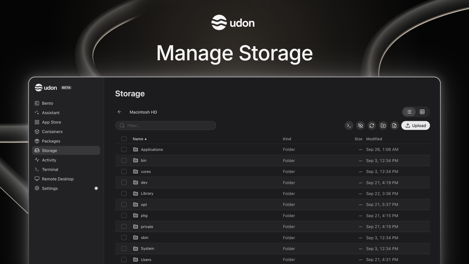
Task: Open Terminal in sidebar
Action: [66, 170]
